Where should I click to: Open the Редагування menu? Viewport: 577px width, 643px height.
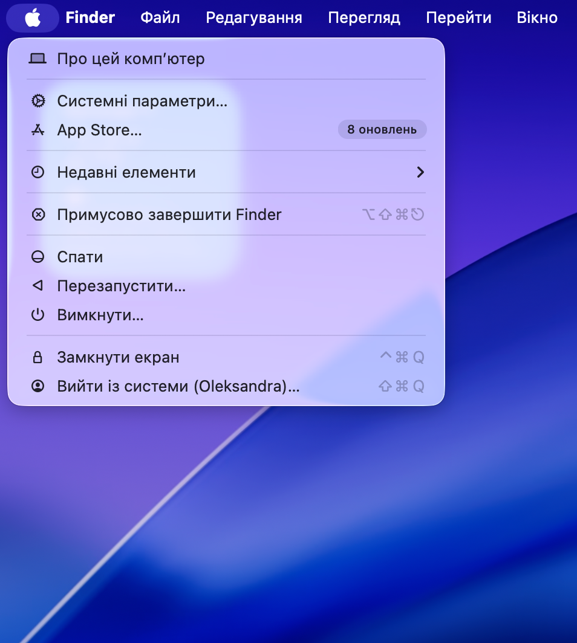pyautogui.click(x=254, y=18)
